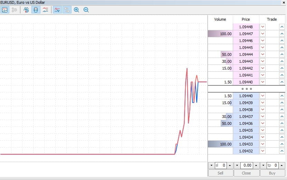Screen dimensions: 287x180
Task: Click the blue up arrow at 1.09445
Action: (x=282, y=48)
